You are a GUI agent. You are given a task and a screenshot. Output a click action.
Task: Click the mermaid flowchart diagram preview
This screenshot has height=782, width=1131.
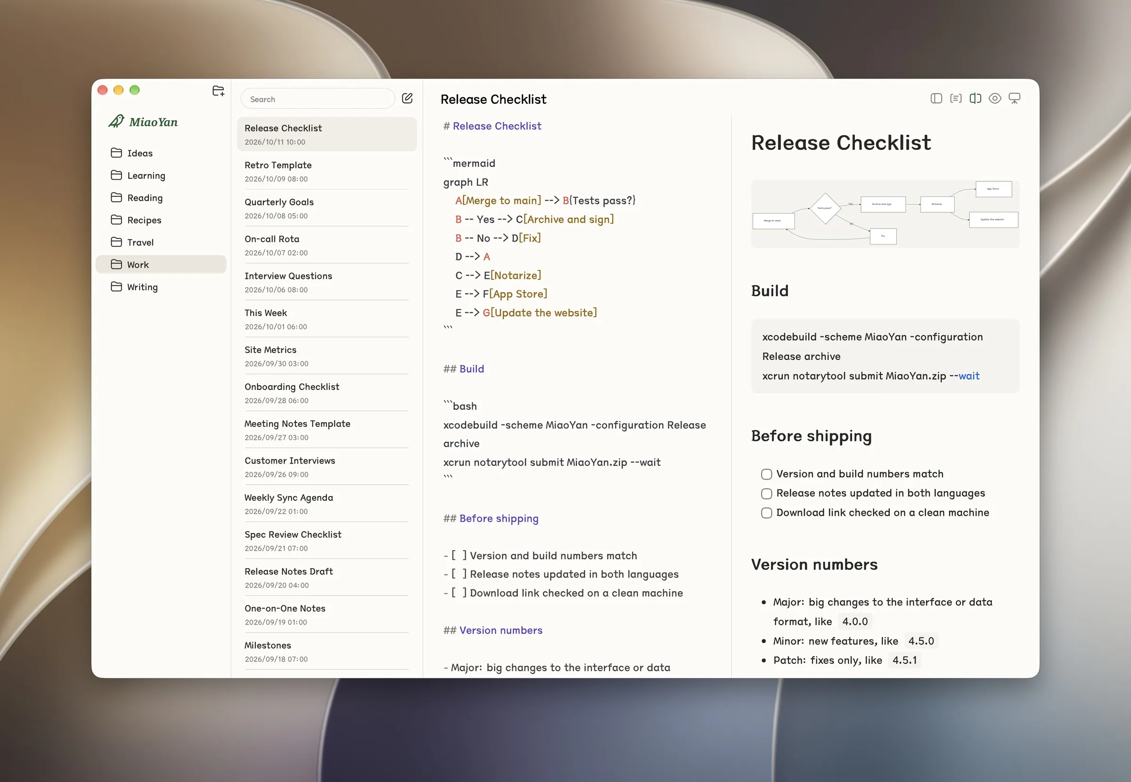pyautogui.click(x=885, y=213)
